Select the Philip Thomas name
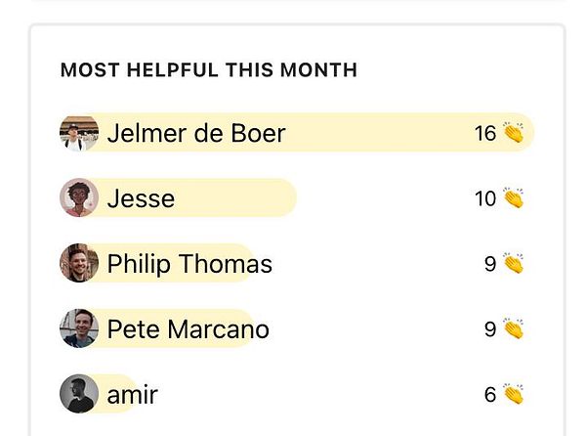 189,264
